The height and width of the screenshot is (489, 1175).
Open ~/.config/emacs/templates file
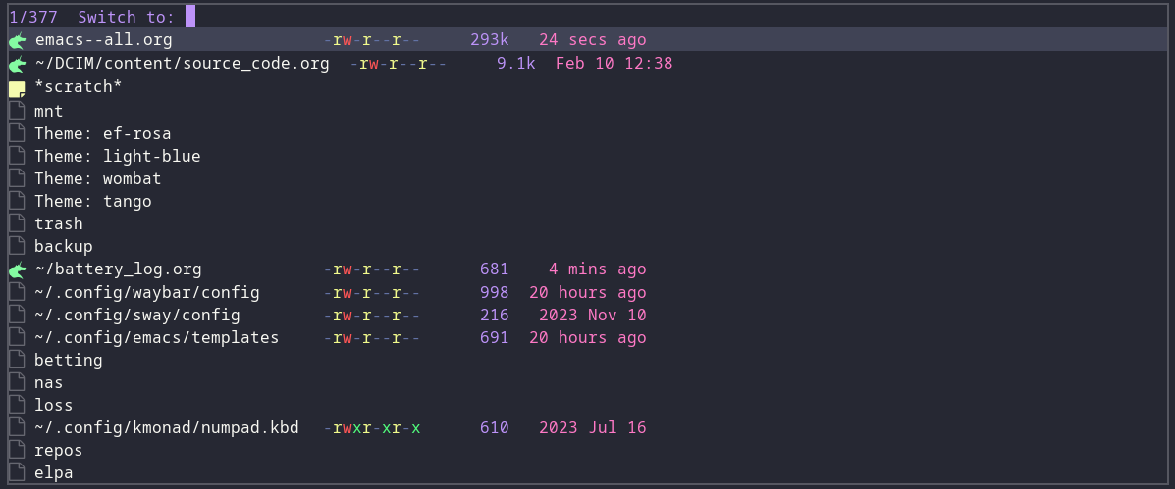157,337
